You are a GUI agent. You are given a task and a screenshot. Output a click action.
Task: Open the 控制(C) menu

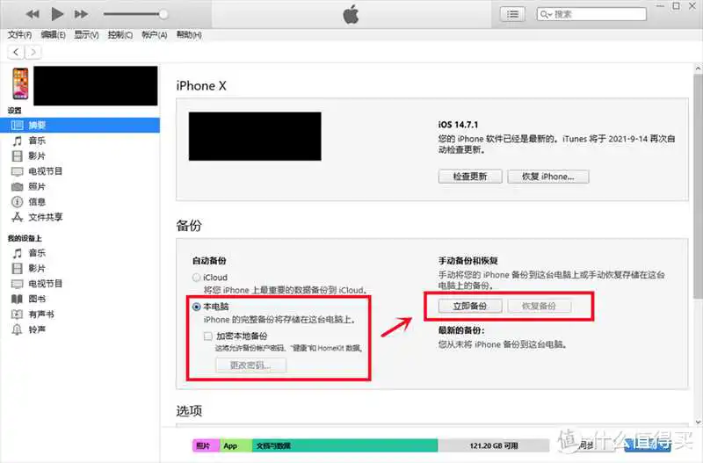120,34
